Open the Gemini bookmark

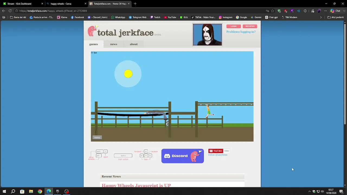256,17
